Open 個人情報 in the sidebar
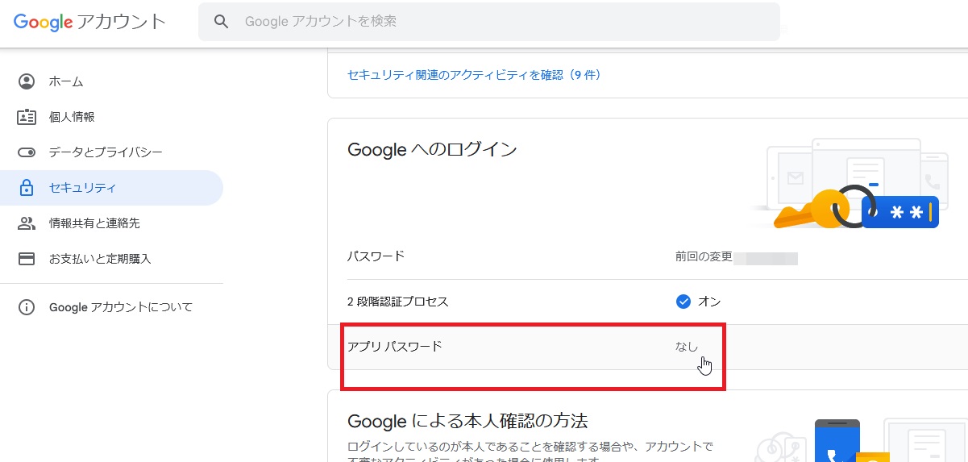 pos(111,117)
